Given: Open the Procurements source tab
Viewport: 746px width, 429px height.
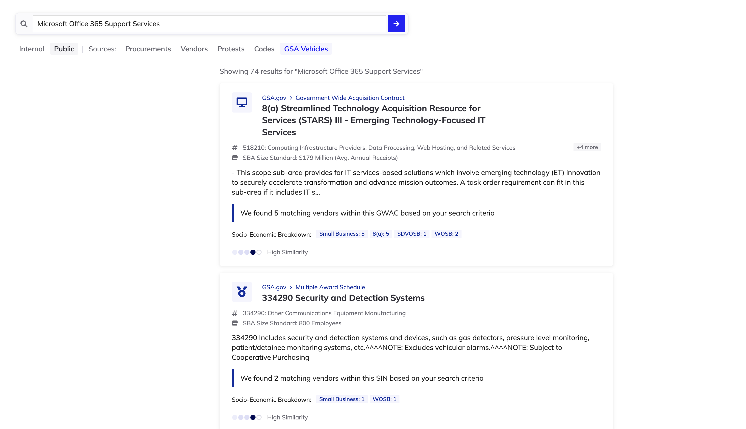Looking at the screenshot, I should [148, 49].
